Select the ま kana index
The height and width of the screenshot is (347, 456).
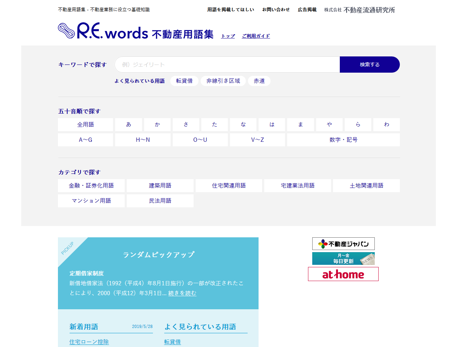[x=301, y=124]
